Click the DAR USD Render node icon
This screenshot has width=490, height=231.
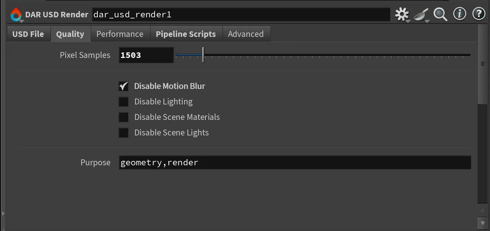point(15,14)
